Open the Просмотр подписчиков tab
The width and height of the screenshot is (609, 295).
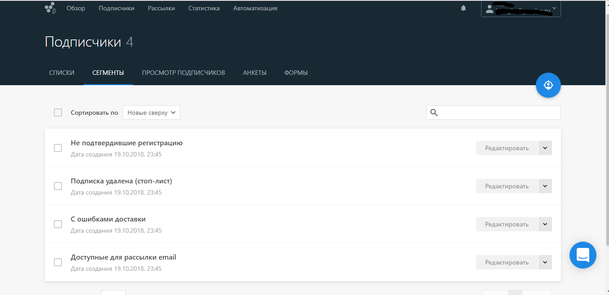[x=183, y=73]
